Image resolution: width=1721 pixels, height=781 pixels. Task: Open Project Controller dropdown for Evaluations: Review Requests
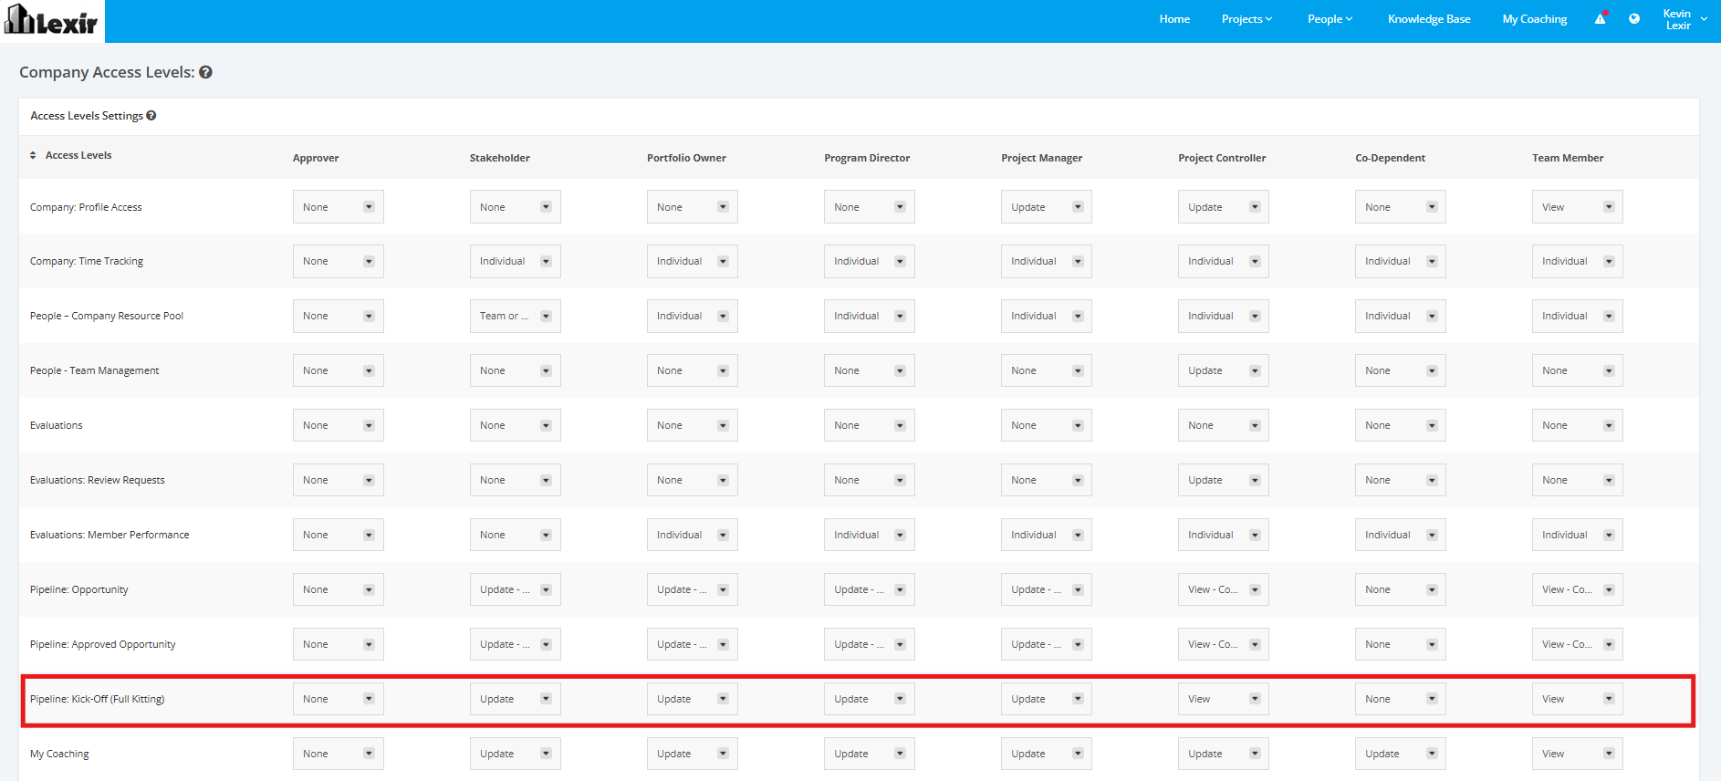click(x=1224, y=480)
